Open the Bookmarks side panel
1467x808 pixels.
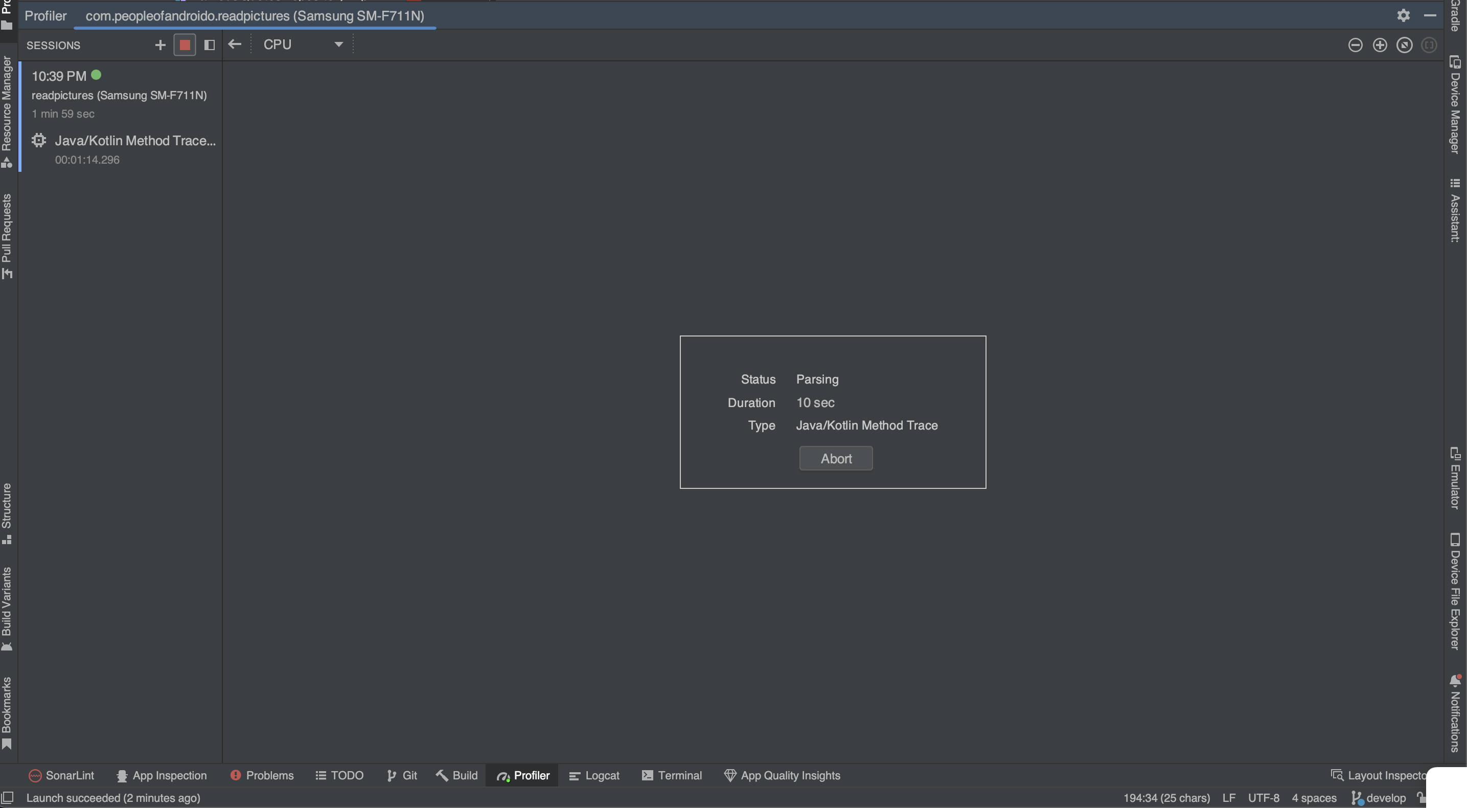7,713
